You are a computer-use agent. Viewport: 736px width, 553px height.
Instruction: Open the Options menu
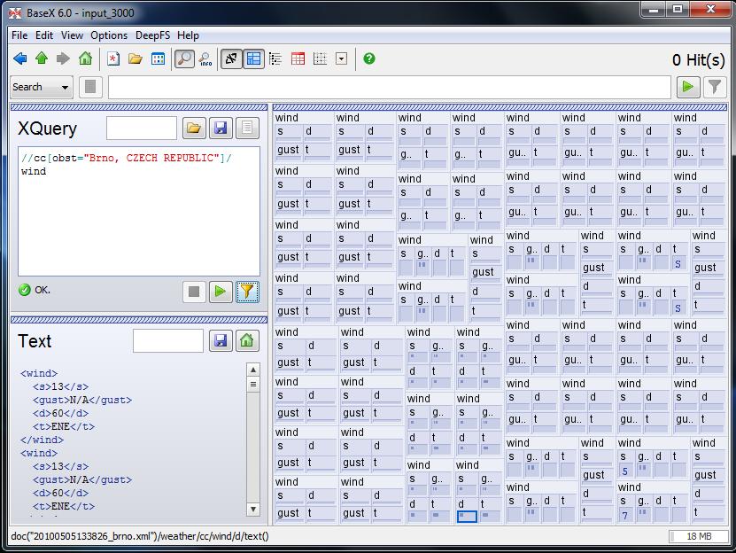coord(109,35)
